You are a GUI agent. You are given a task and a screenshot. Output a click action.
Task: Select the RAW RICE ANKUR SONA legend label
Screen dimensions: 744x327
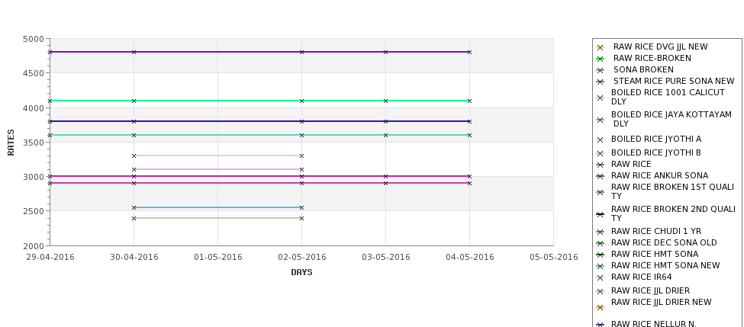[659, 175]
